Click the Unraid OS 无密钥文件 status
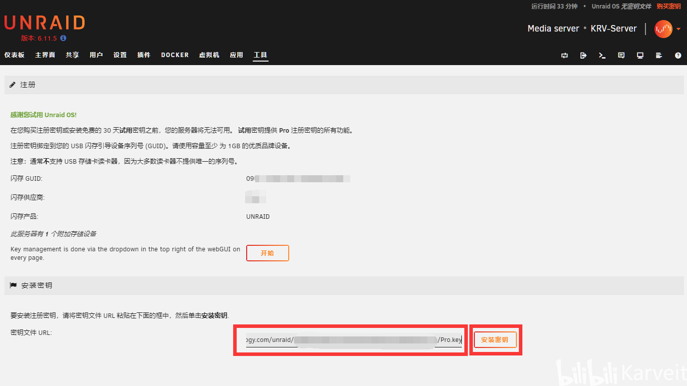 point(621,7)
